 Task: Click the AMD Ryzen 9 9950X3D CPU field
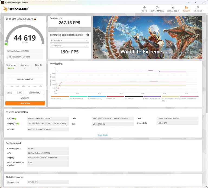point(113,119)
